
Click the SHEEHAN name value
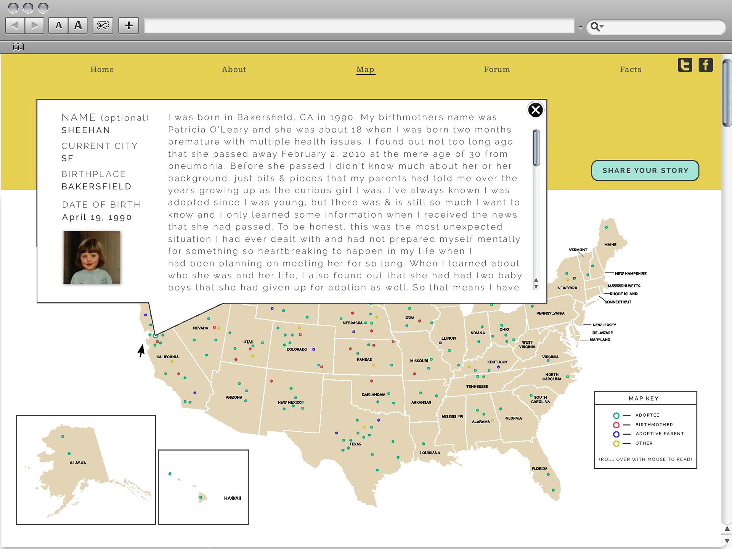pyautogui.click(x=86, y=130)
